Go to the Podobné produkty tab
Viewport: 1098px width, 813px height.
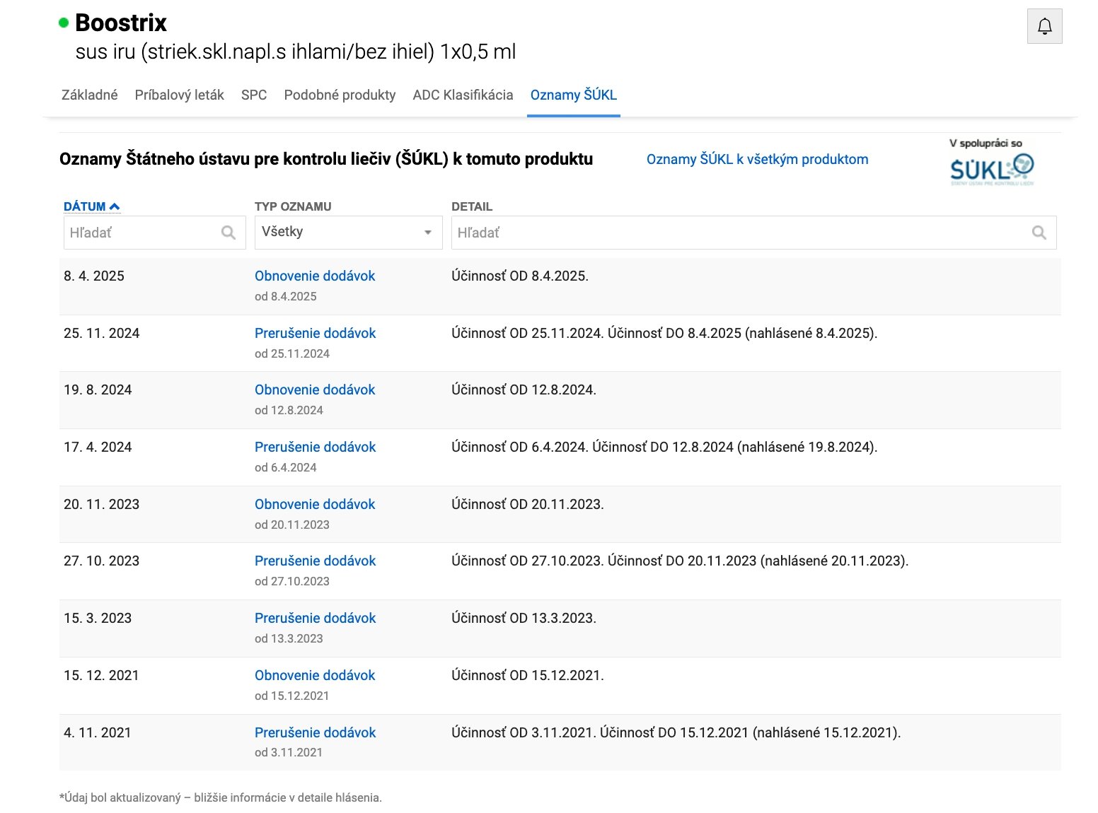point(340,95)
